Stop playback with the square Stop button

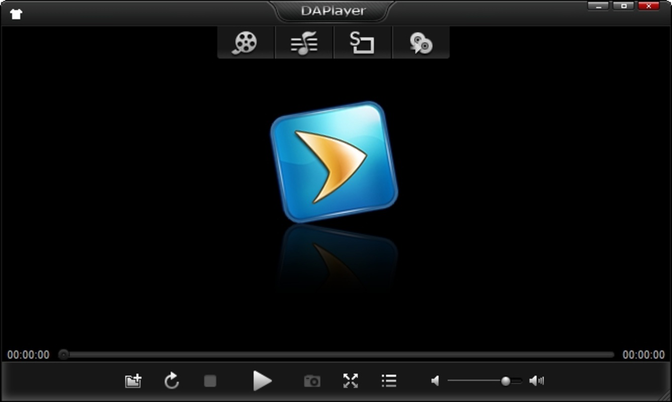click(x=210, y=381)
